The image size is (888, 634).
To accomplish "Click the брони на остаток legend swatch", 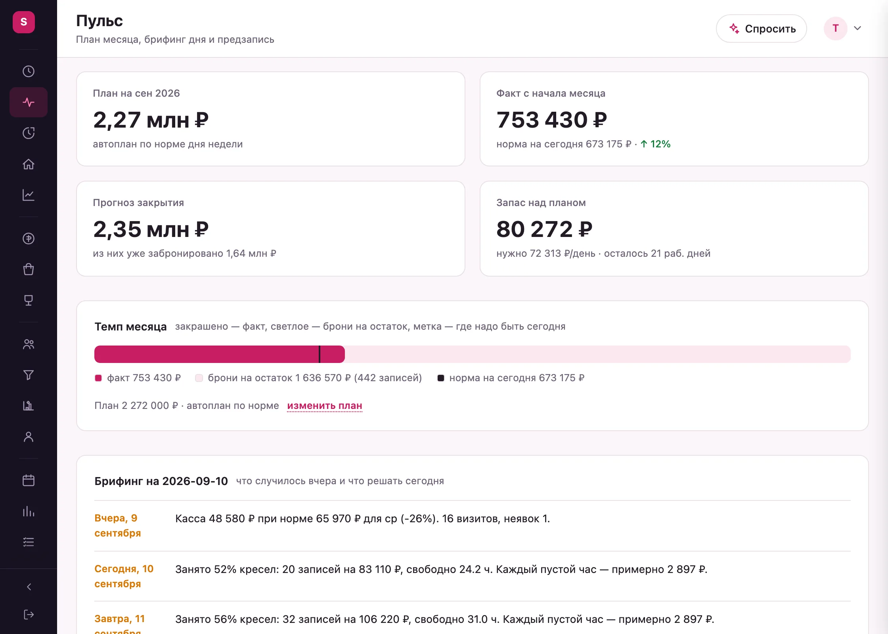I will pyautogui.click(x=199, y=378).
